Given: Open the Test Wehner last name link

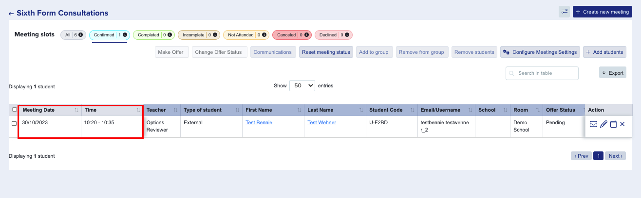Looking at the screenshot, I should pos(321,123).
